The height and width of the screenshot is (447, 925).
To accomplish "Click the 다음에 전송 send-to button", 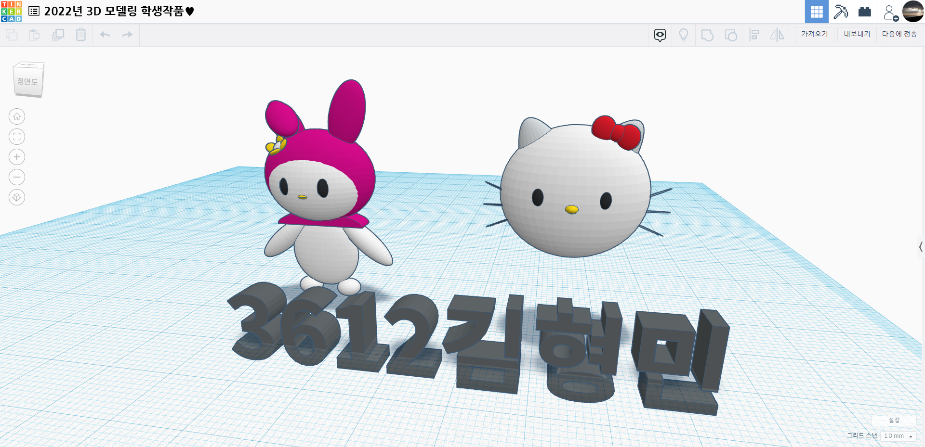I will 899,34.
